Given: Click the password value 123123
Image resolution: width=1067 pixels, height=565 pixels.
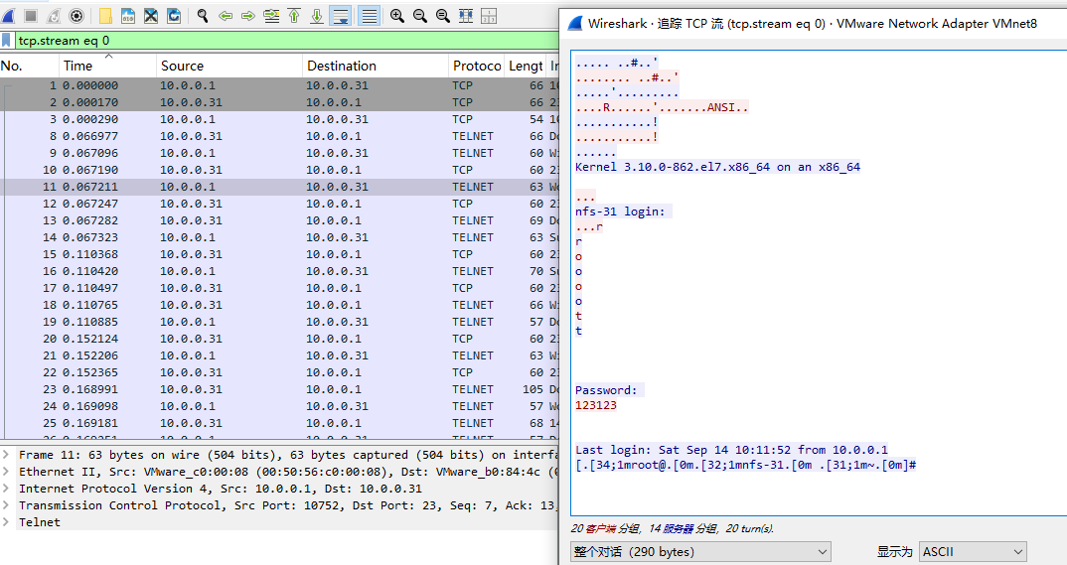Looking at the screenshot, I should click(x=596, y=405).
